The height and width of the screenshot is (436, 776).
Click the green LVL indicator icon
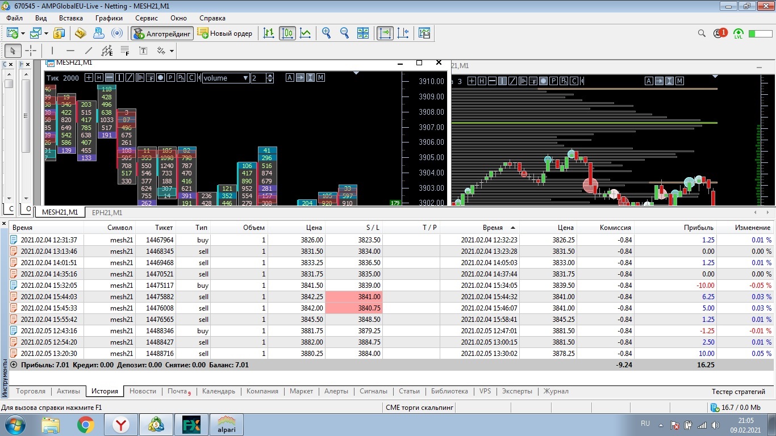(x=738, y=33)
